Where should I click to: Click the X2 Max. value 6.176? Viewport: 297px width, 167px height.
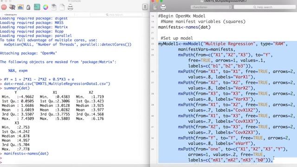pyautogui.click(x=98, y=119)
